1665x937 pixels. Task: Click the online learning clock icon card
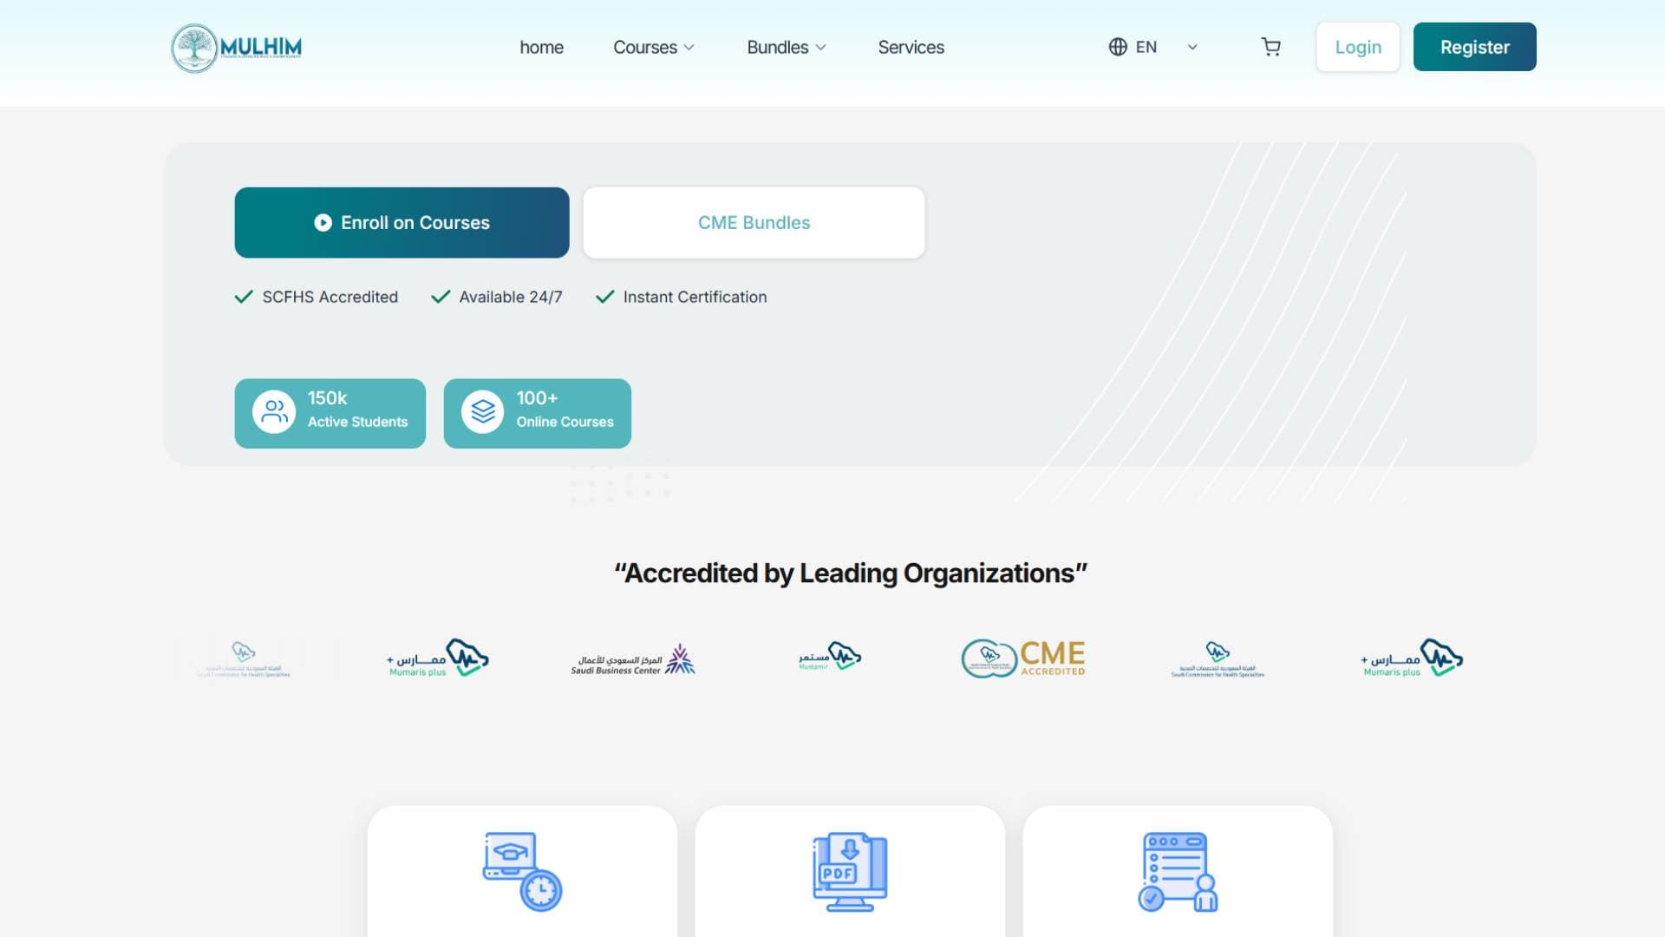tap(522, 872)
